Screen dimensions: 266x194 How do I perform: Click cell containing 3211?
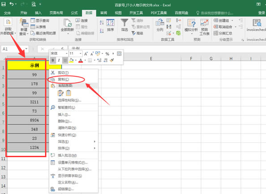click(34, 102)
